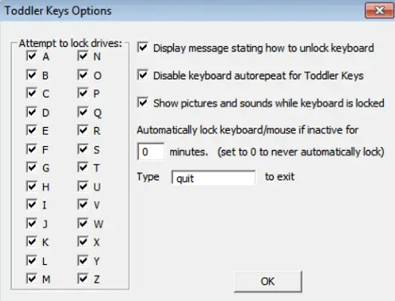Click the exit password field containing quit

[213, 177]
